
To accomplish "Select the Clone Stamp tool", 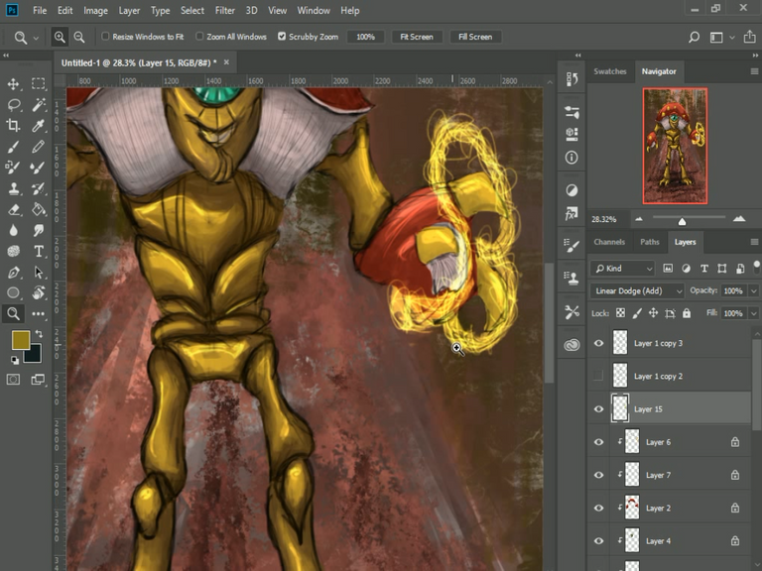I will (x=13, y=188).
